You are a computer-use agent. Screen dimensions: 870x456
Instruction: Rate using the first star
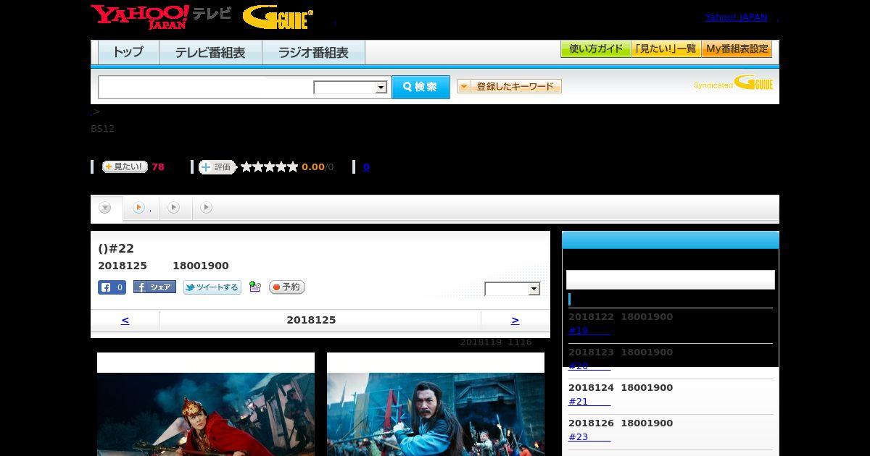pyautogui.click(x=246, y=167)
